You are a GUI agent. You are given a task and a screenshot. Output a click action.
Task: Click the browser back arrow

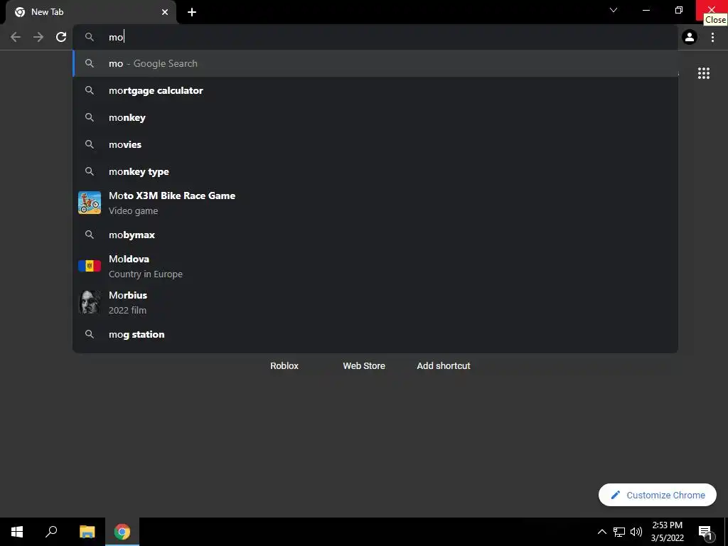pos(16,37)
